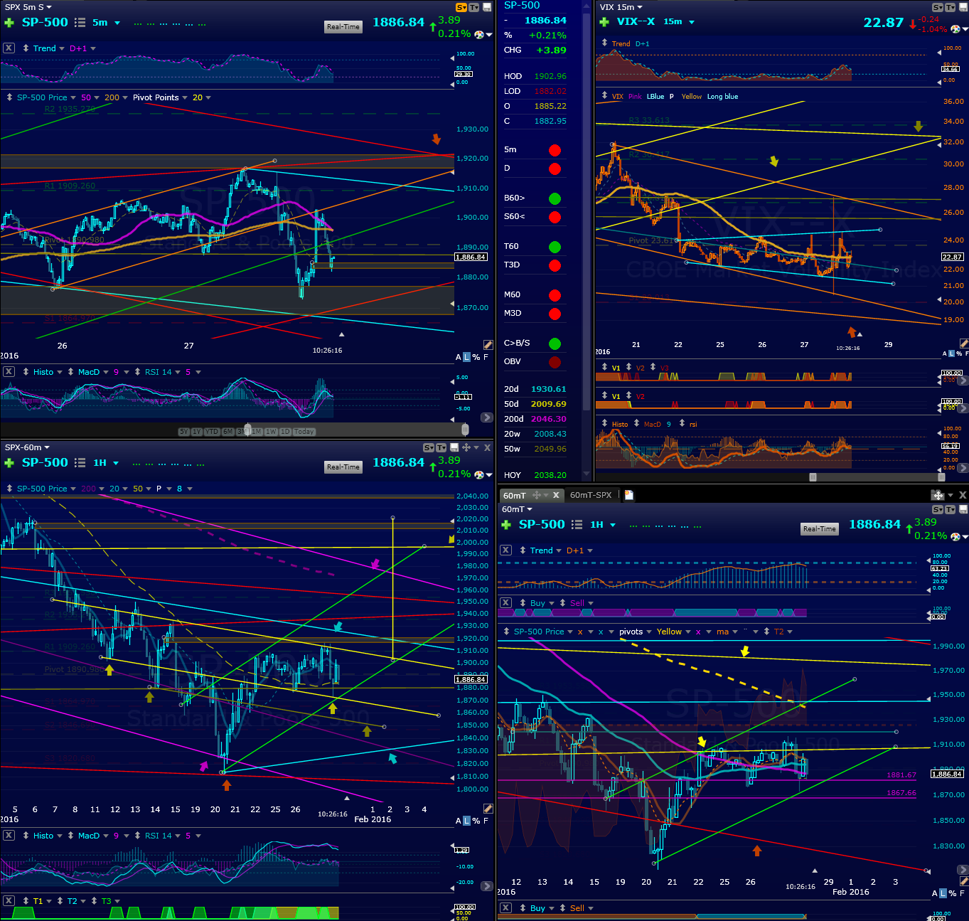Open the list icon beside 1H in 60mT chart
The height and width of the screenshot is (921, 969).
click(x=577, y=525)
